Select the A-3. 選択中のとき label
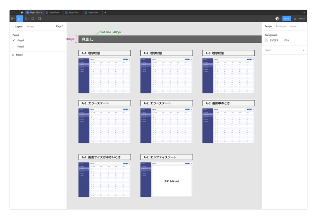Screen dimensions: 317x219 [x=229, y=103]
